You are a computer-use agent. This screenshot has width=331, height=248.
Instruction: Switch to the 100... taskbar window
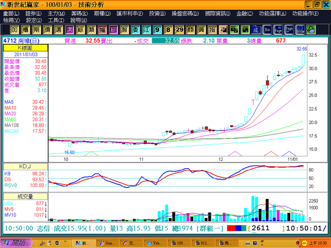point(180,244)
